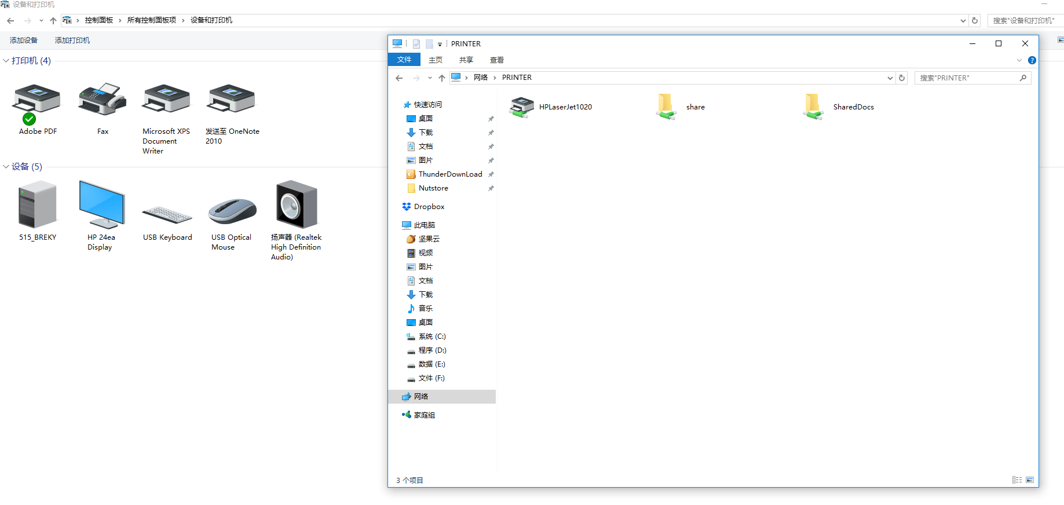Select the Microsoft XPS Document Writer icon
This screenshot has width=1064, height=505.
[166, 98]
